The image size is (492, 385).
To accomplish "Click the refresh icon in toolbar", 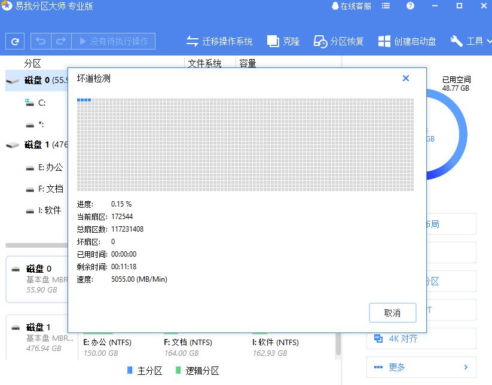I will tap(15, 41).
